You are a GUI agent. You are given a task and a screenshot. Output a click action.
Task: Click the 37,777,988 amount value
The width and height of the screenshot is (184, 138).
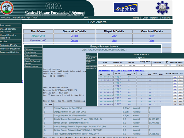pyautogui.click(x=154, y=123)
